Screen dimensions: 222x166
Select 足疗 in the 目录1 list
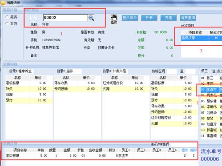coord(29,100)
